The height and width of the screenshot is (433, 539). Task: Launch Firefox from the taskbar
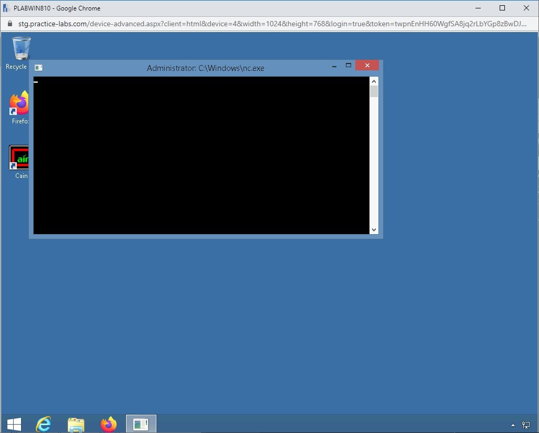[109, 424]
